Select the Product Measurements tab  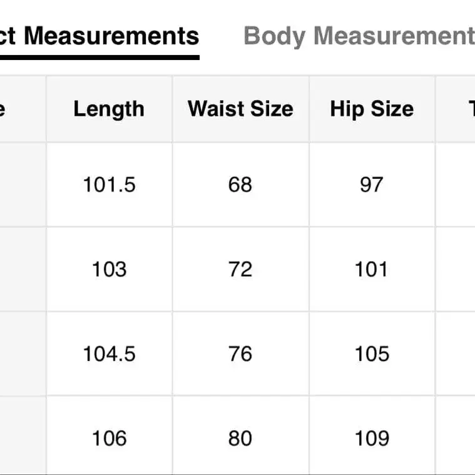[x=100, y=36]
